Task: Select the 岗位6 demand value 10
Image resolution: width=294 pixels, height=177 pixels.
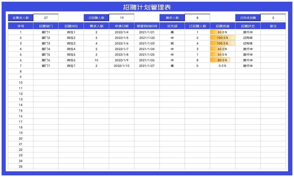Action: (x=96, y=60)
